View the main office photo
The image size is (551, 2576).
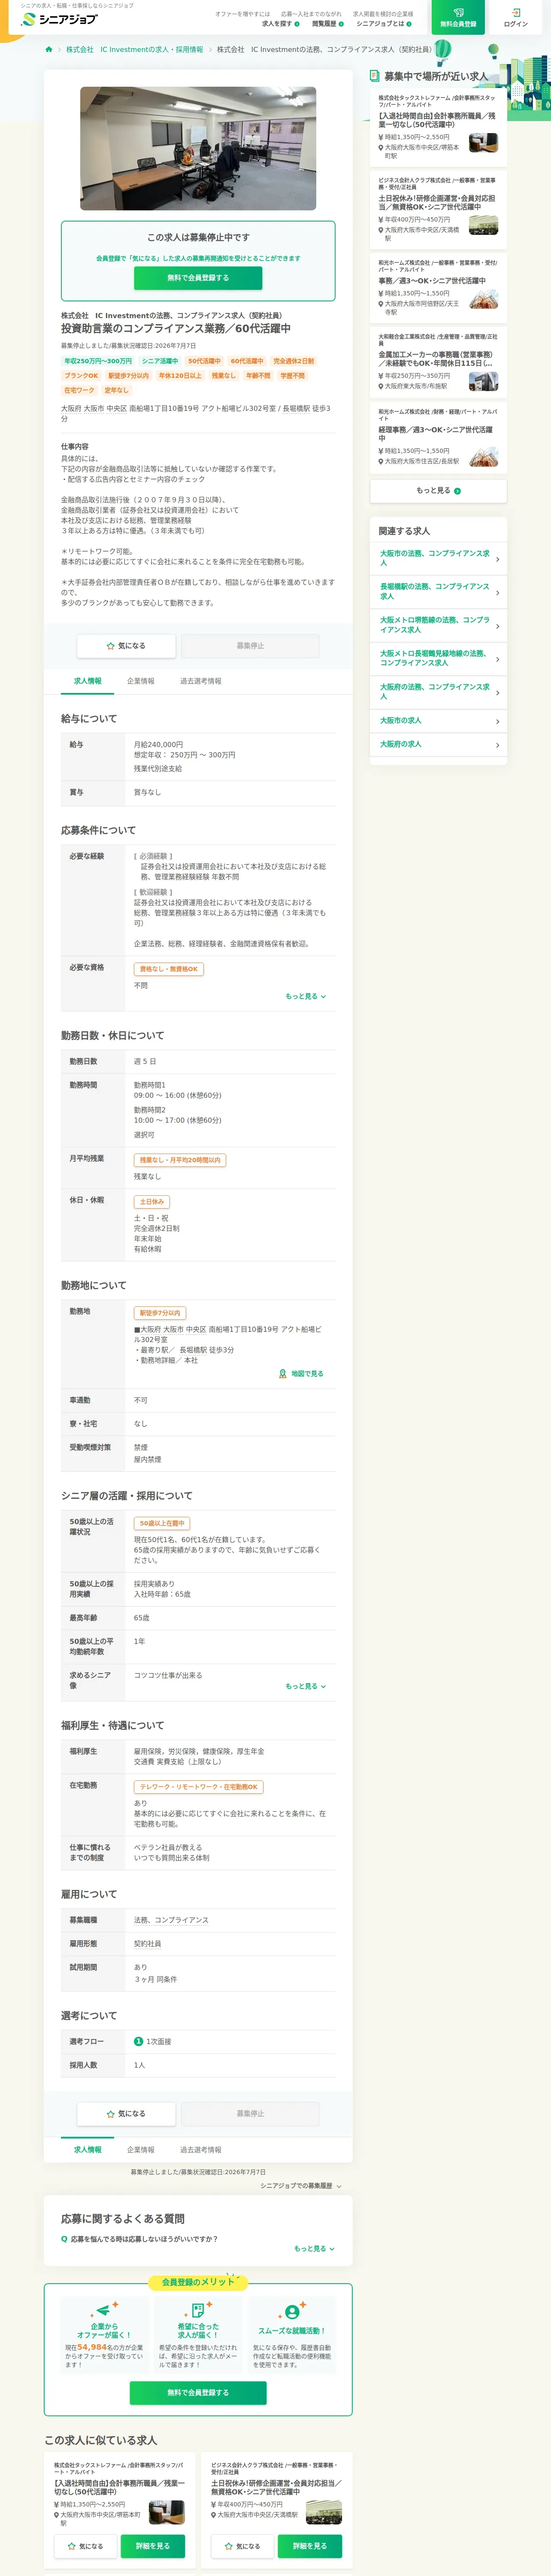pyautogui.click(x=198, y=148)
